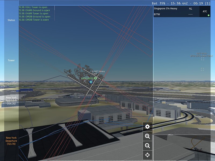The height and width of the screenshot is (161, 215).
Task: Select G-YATT Heavy aircraft label
Action: (x=98, y=71)
